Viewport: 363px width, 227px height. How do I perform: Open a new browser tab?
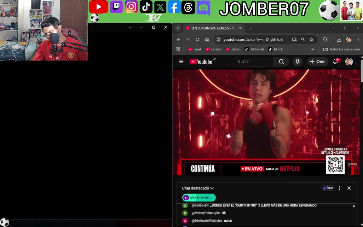pos(250,28)
